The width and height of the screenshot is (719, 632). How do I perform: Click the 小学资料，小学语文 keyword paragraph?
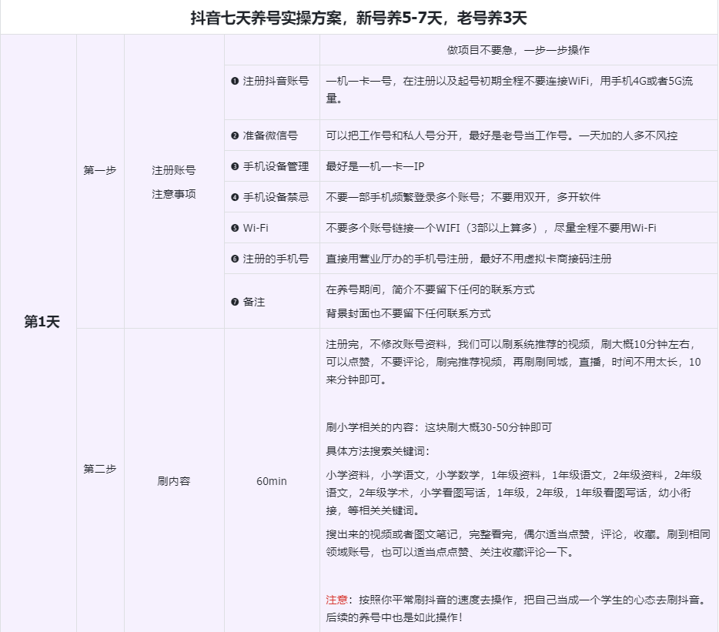[513, 493]
